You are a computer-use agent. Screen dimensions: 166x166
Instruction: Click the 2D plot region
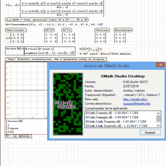click(x=26, y=90)
